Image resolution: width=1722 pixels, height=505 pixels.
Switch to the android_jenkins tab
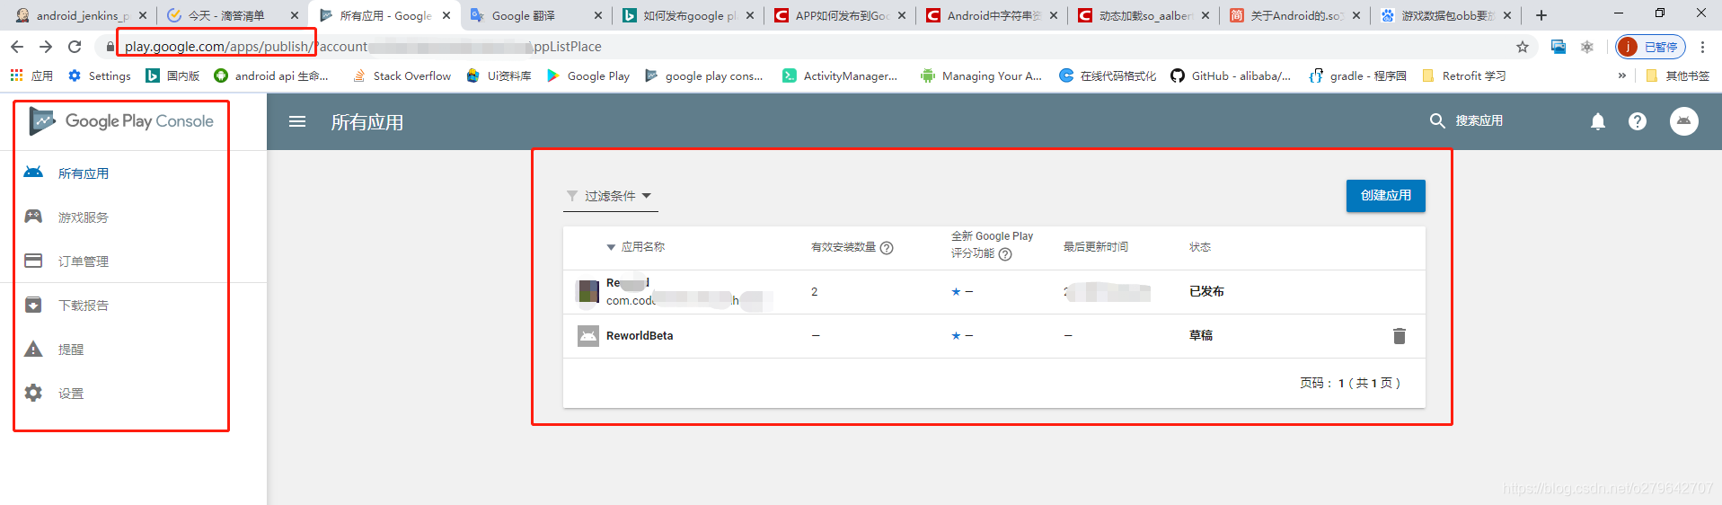coord(81,15)
